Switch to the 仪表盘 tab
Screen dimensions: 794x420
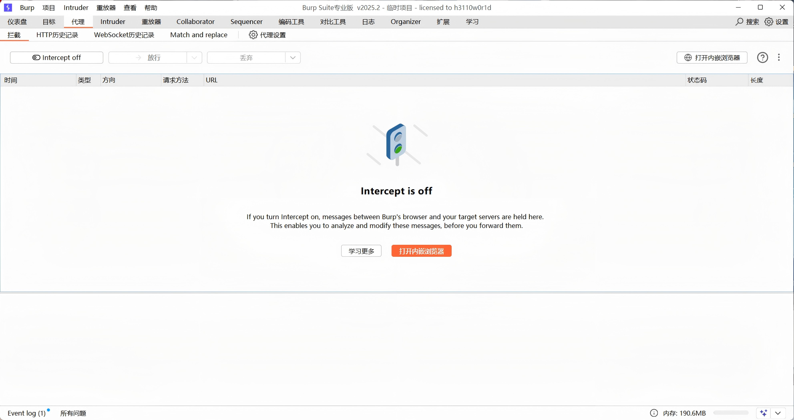[x=17, y=22]
